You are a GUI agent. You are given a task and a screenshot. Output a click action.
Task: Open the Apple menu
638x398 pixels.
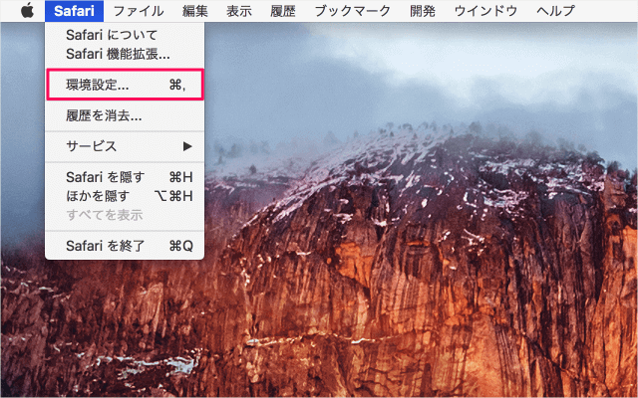pyautogui.click(x=27, y=11)
